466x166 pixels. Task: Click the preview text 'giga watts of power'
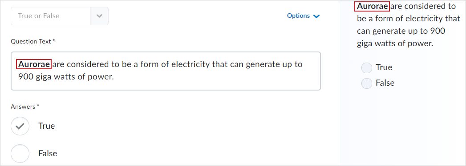point(395,44)
